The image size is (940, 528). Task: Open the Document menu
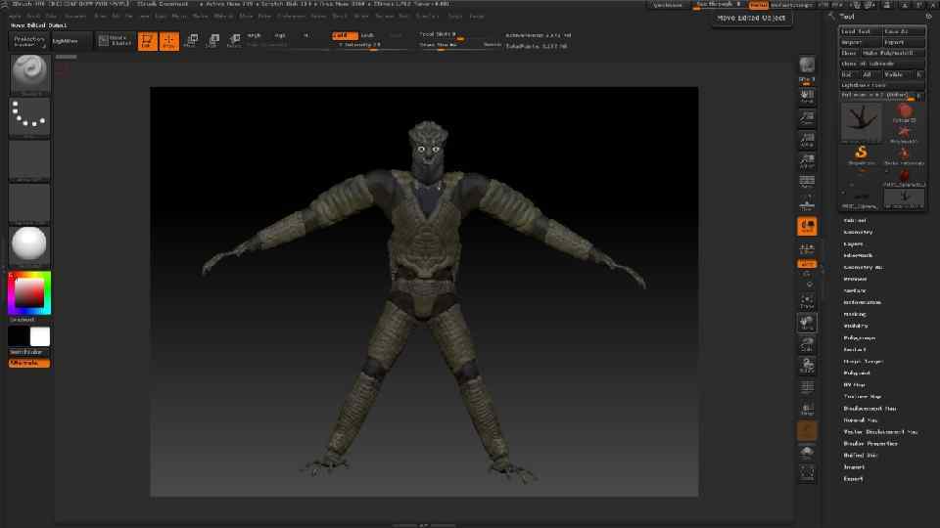pos(75,17)
